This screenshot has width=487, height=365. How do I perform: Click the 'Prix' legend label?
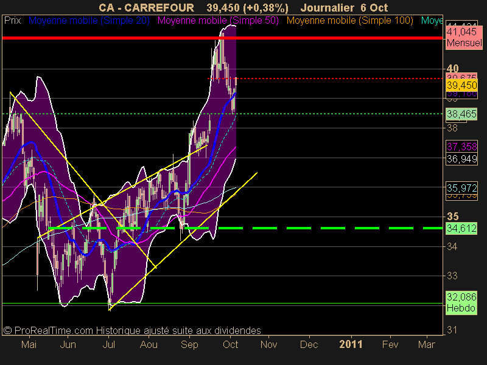(x=12, y=21)
